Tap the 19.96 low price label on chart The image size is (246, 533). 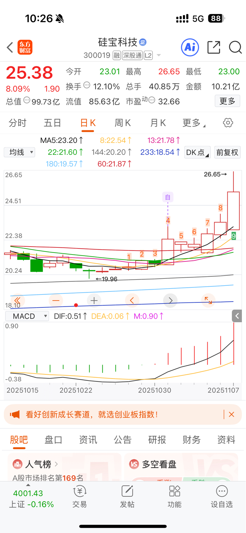(107, 279)
